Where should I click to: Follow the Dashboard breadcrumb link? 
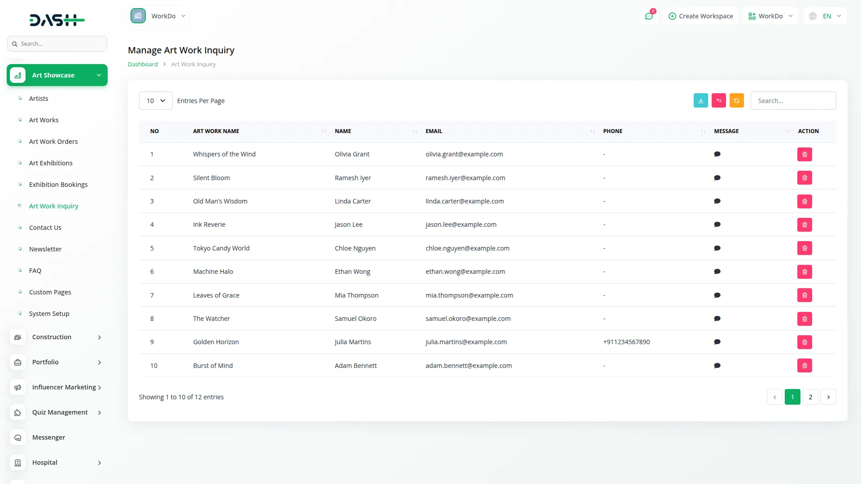coord(143,64)
